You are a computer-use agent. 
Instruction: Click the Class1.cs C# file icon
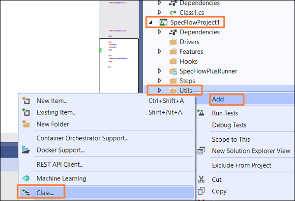pyautogui.click(x=173, y=12)
